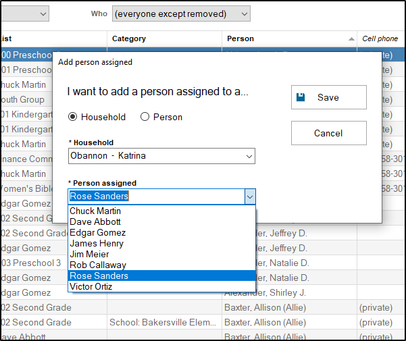Viewport: 406px width, 341px height.
Task: Click the Save button with disk icon
Action: pos(328,97)
